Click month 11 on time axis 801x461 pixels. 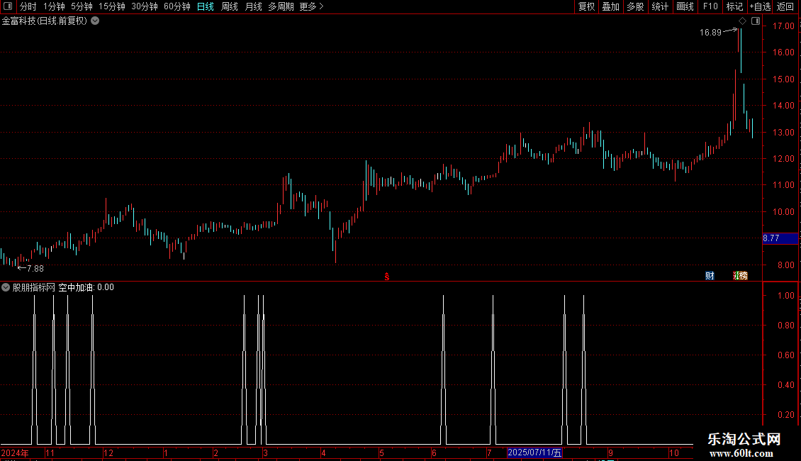[x=50, y=452]
